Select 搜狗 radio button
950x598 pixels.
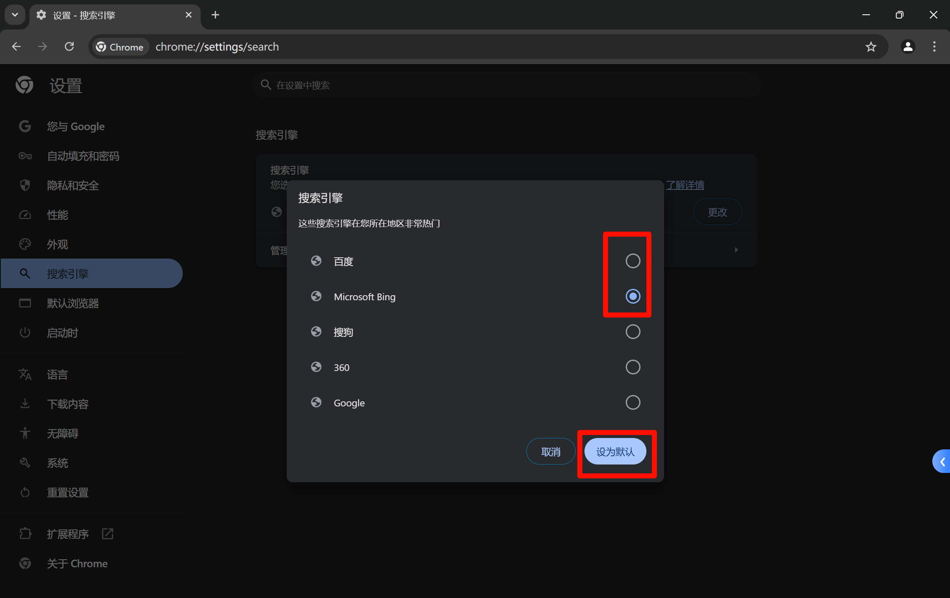pos(632,332)
